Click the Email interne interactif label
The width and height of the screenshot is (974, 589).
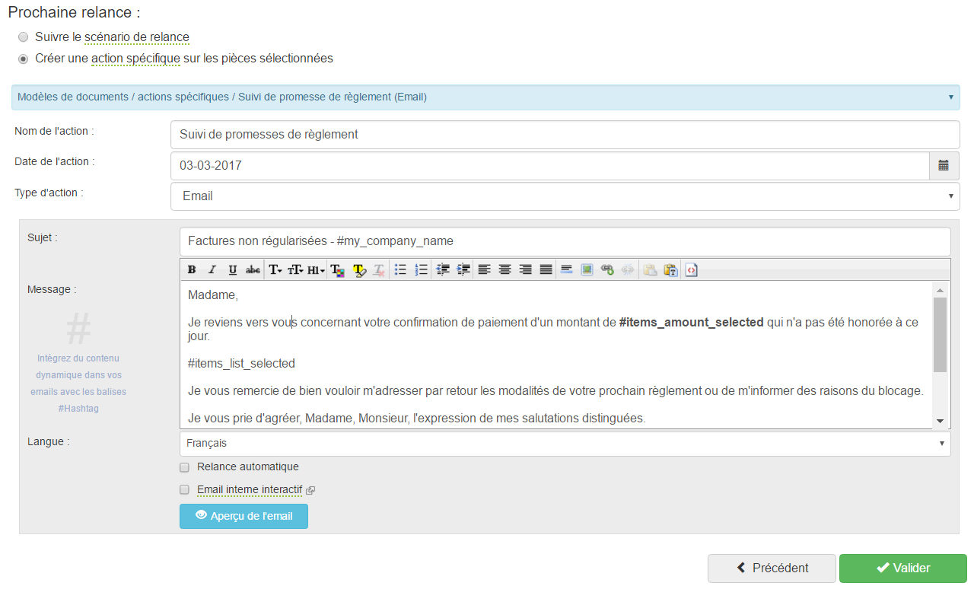click(249, 489)
